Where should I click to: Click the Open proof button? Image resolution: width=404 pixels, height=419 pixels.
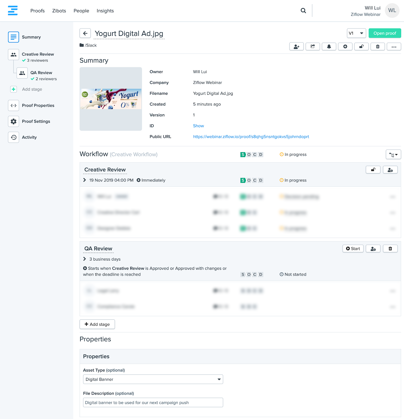385,33
